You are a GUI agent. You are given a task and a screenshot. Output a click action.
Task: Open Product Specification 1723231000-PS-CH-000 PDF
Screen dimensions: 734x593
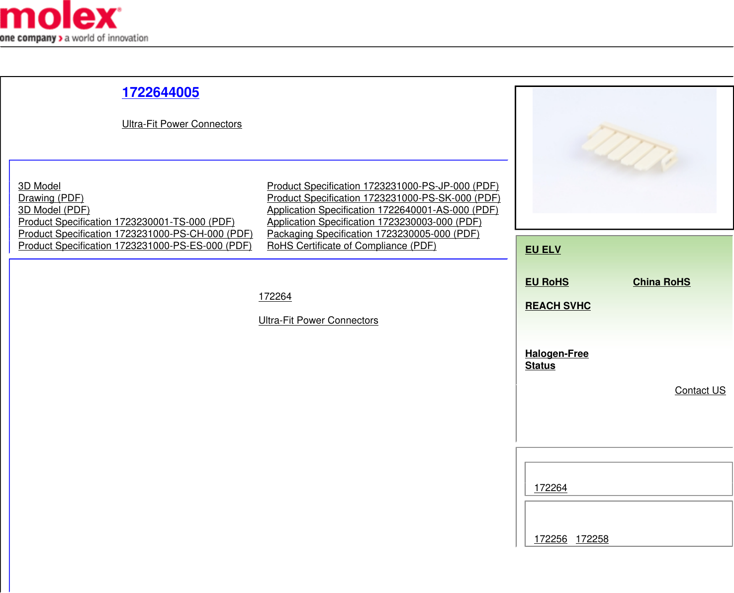point(135,234)
